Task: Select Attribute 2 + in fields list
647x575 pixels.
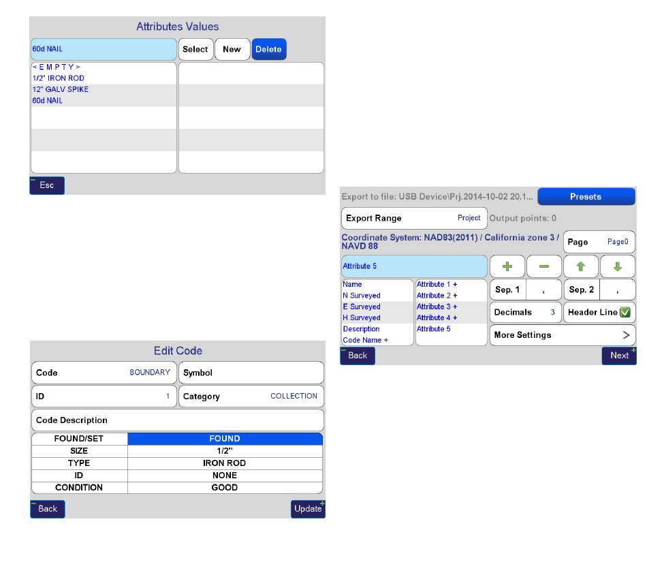Action: pos(451,296)
